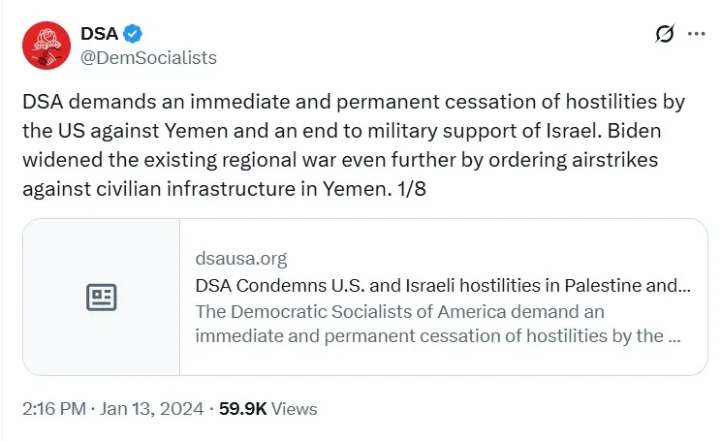The width and height of the screenshot is (722, 441).
Task: Click the 2:16 PM timestamp
Action: point(54,409)
